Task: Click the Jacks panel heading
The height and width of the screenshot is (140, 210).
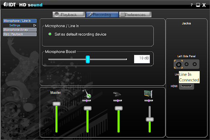Action: [x=186, y=23]
